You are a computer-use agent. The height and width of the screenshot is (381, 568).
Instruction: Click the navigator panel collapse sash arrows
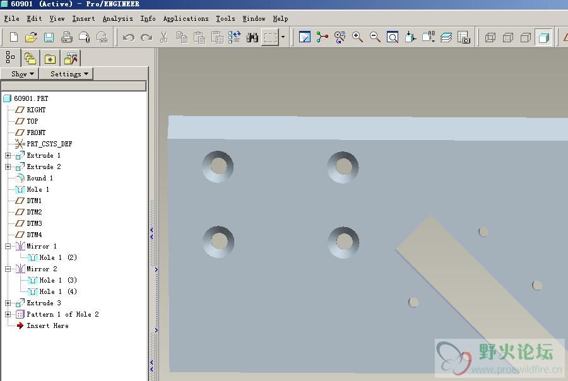point(151,233)
